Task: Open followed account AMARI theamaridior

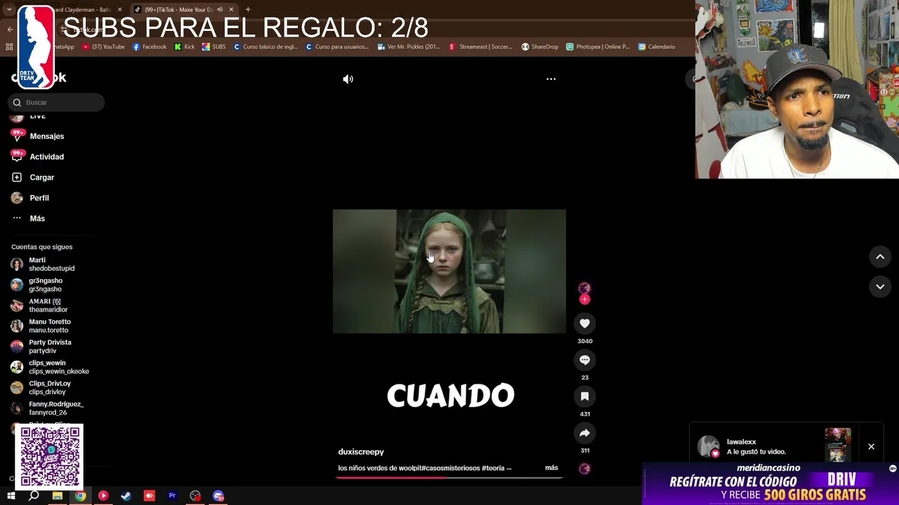Action: pyautogui.click(x=40, y=305)
